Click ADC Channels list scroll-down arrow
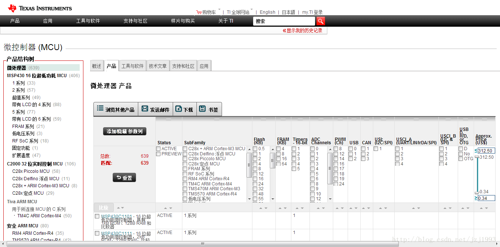The image size is (500, 247). coord(330,199)
